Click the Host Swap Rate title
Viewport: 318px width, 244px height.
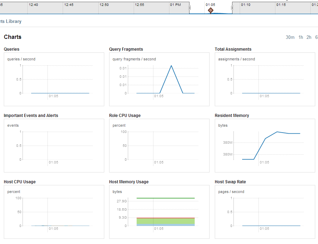click(x=230, y=182)
